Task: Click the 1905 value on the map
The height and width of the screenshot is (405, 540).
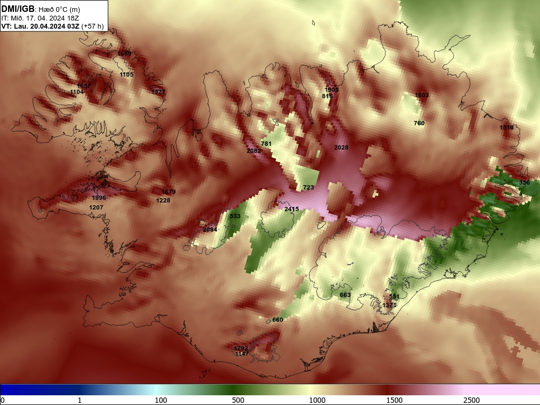Action: tap(332, 90)
